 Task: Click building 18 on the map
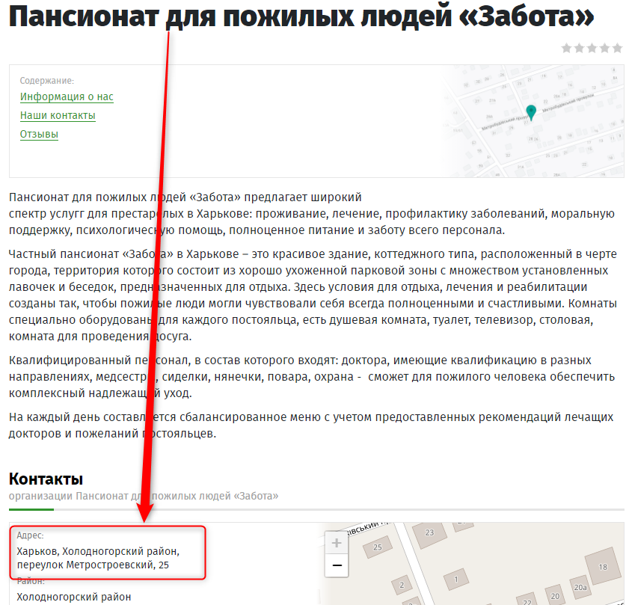pos(603,567)
